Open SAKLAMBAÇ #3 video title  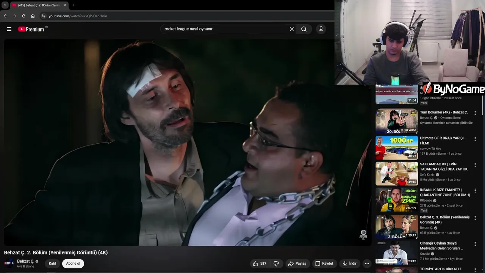click(x=444, y=166)
